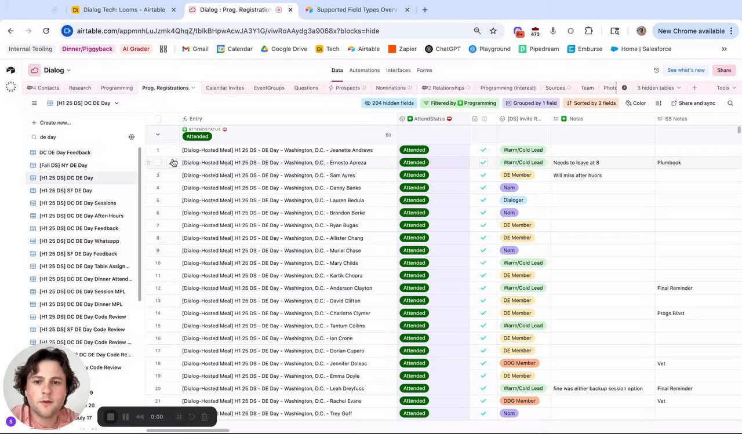Screen dimensions: 742x434
Task: Open Airtable home logo icon
Action: click(x=10, y=70)
